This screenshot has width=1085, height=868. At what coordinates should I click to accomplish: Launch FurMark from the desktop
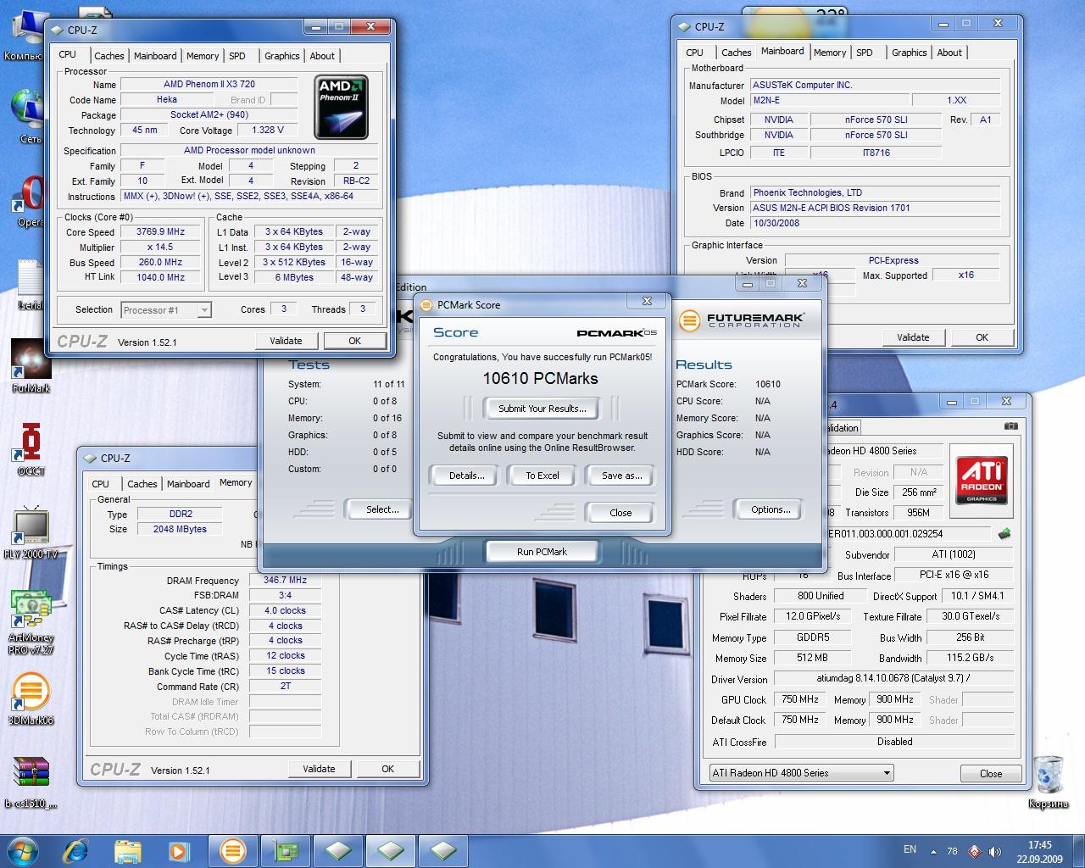click(x=31, y=366)
